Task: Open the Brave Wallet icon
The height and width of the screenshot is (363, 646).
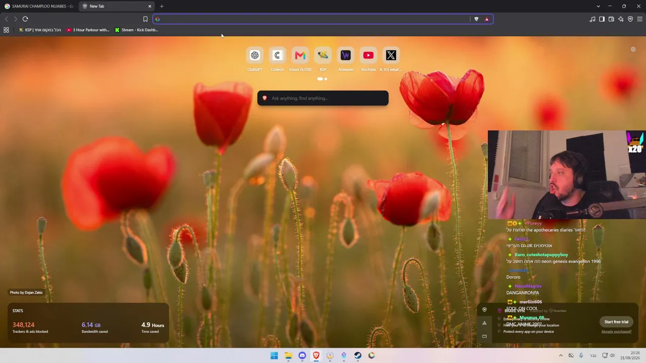Action: click(x=611, y=19)
